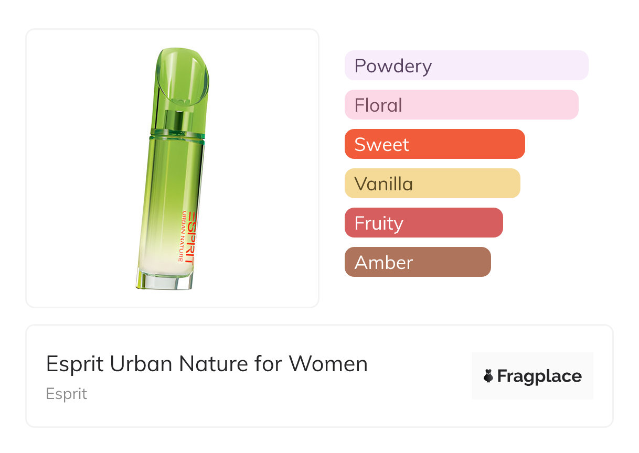Select the red Fruity accord bar
The image size is (639, 453).
tap(424, 223)
